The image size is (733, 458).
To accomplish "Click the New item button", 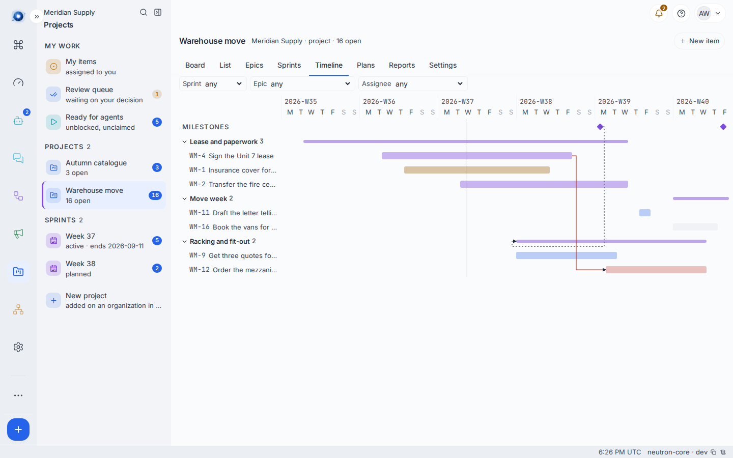I will (x=699, y=41).
